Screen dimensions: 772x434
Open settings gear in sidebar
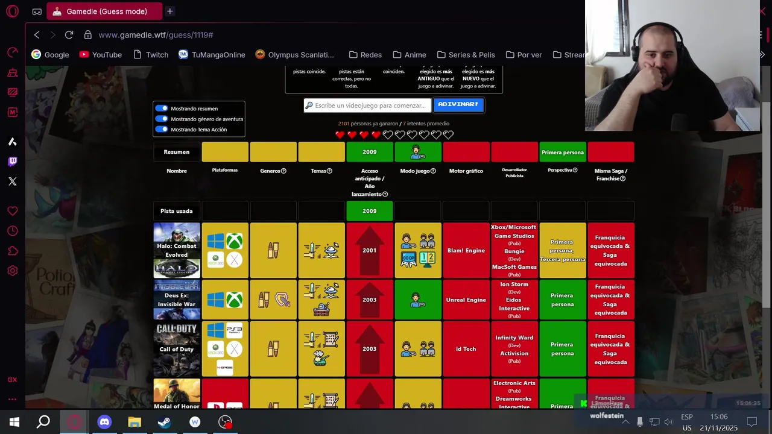coord(12,271)
